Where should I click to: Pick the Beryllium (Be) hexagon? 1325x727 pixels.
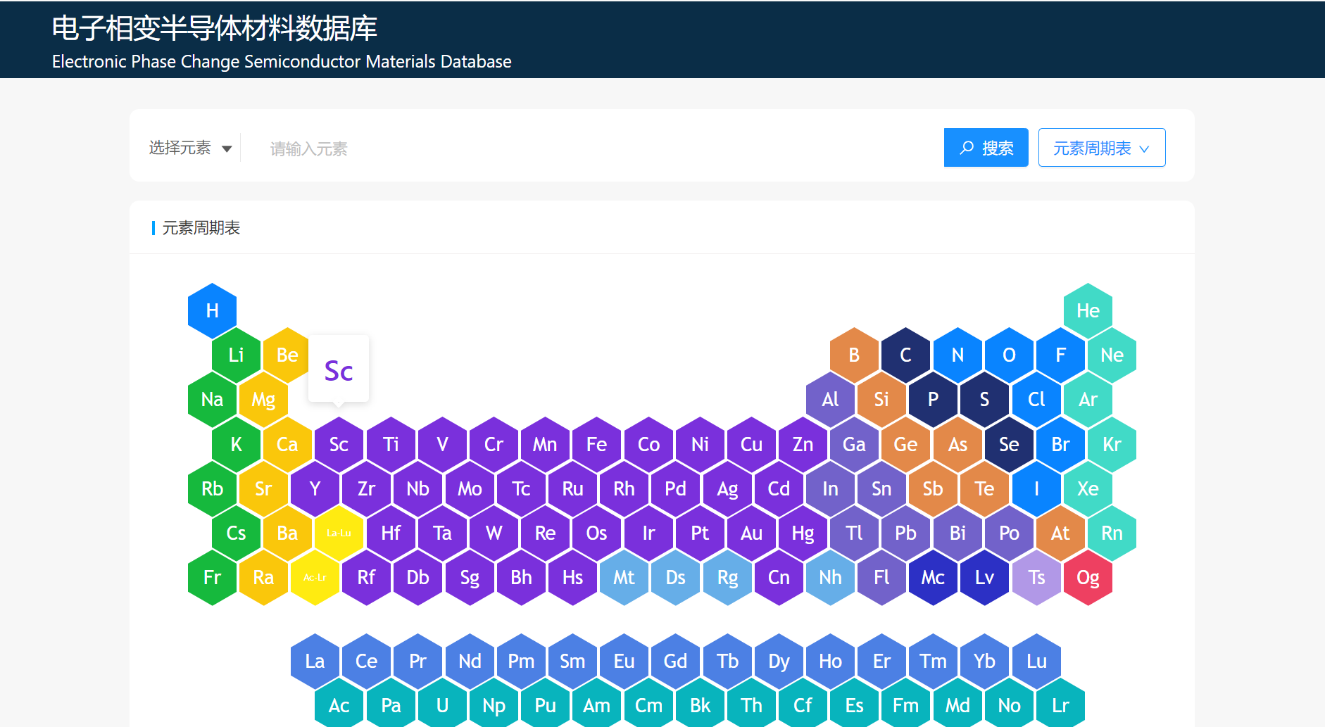click(287, 355)
